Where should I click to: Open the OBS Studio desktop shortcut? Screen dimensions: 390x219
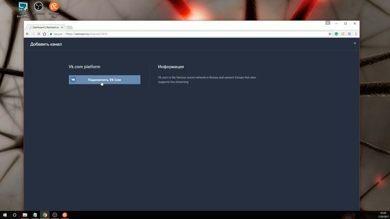coord(38,9)
